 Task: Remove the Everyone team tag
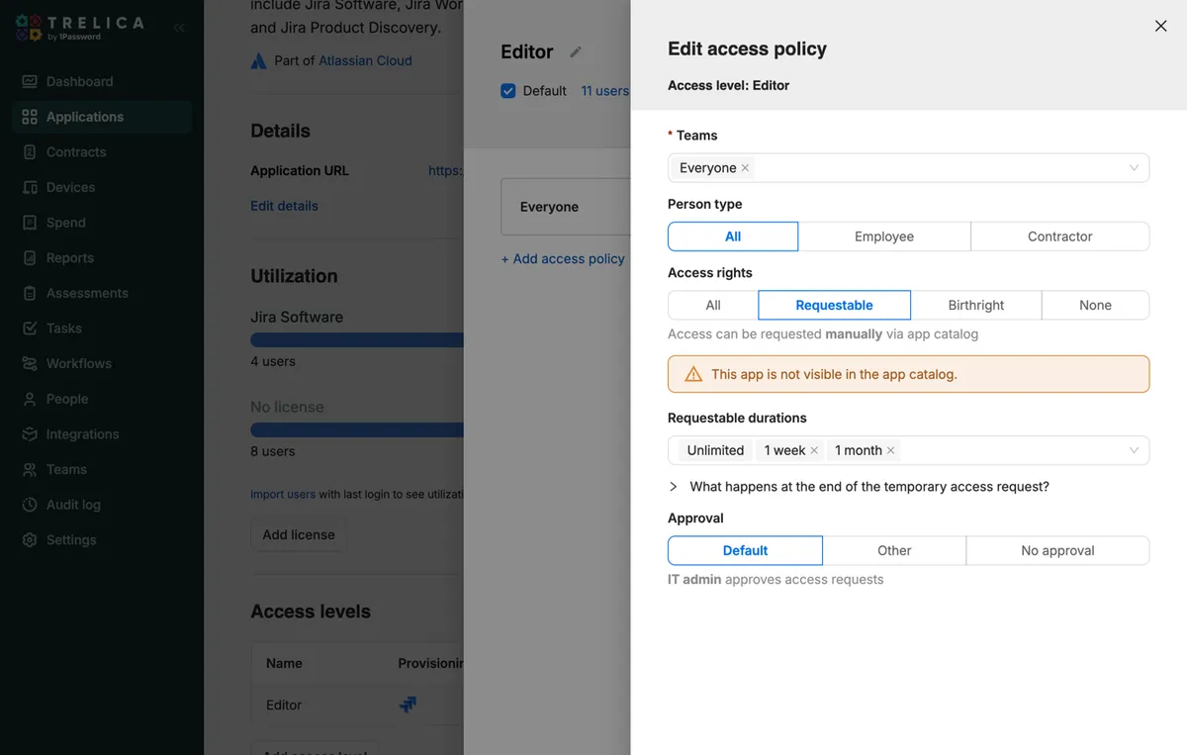pyautogui.click(x=745, y=168)
